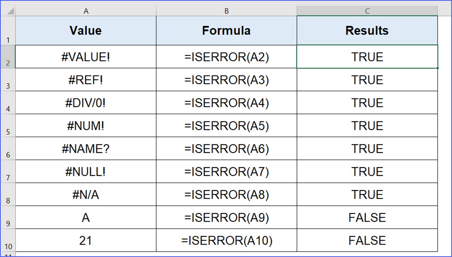Select row 10 header
This screenshot has height=257, width=452.
click(8, 240)
